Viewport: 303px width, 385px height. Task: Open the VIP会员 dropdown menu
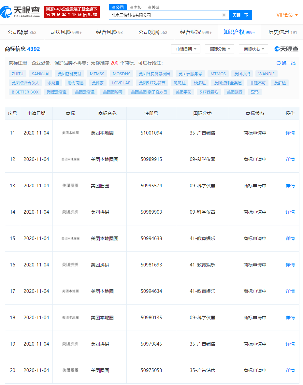(x=287, y=15)
